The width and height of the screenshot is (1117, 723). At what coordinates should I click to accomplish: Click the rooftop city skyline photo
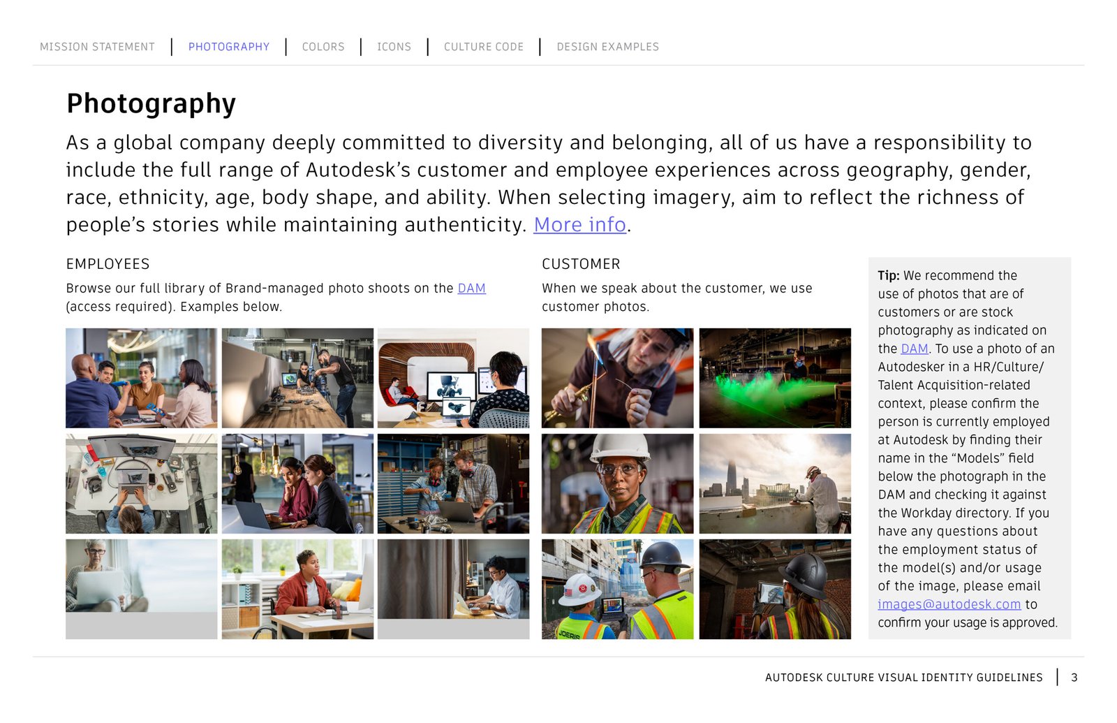pyautogui.click(x=775, y=483)
